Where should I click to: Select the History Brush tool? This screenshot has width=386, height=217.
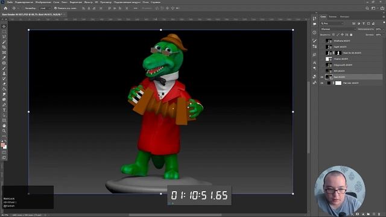(4, 79)
